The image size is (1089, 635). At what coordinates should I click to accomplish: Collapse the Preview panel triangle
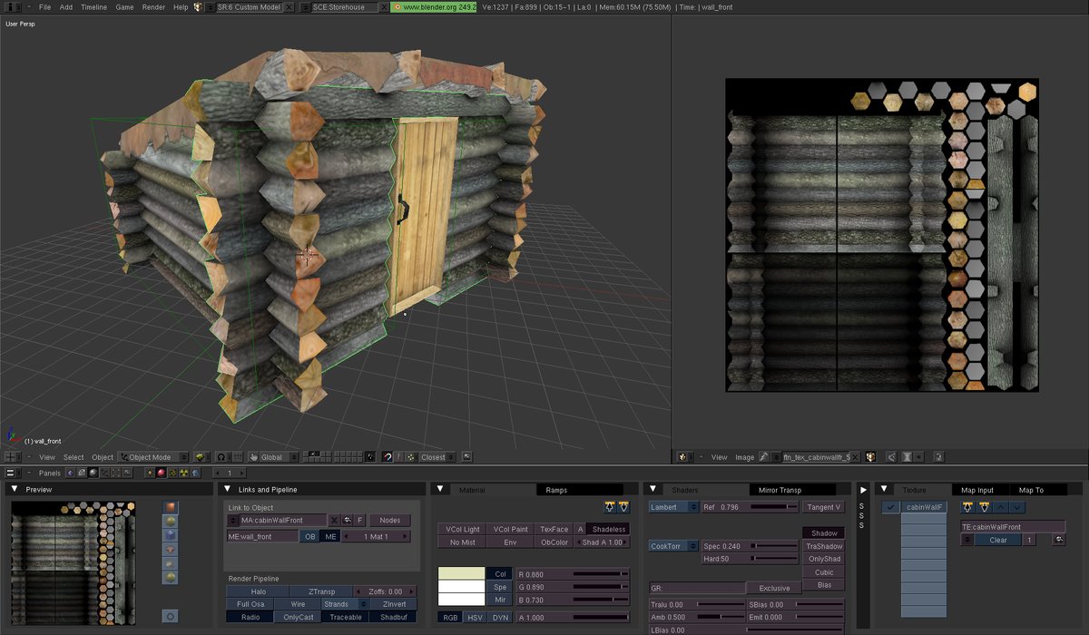[x=15, y=490]
